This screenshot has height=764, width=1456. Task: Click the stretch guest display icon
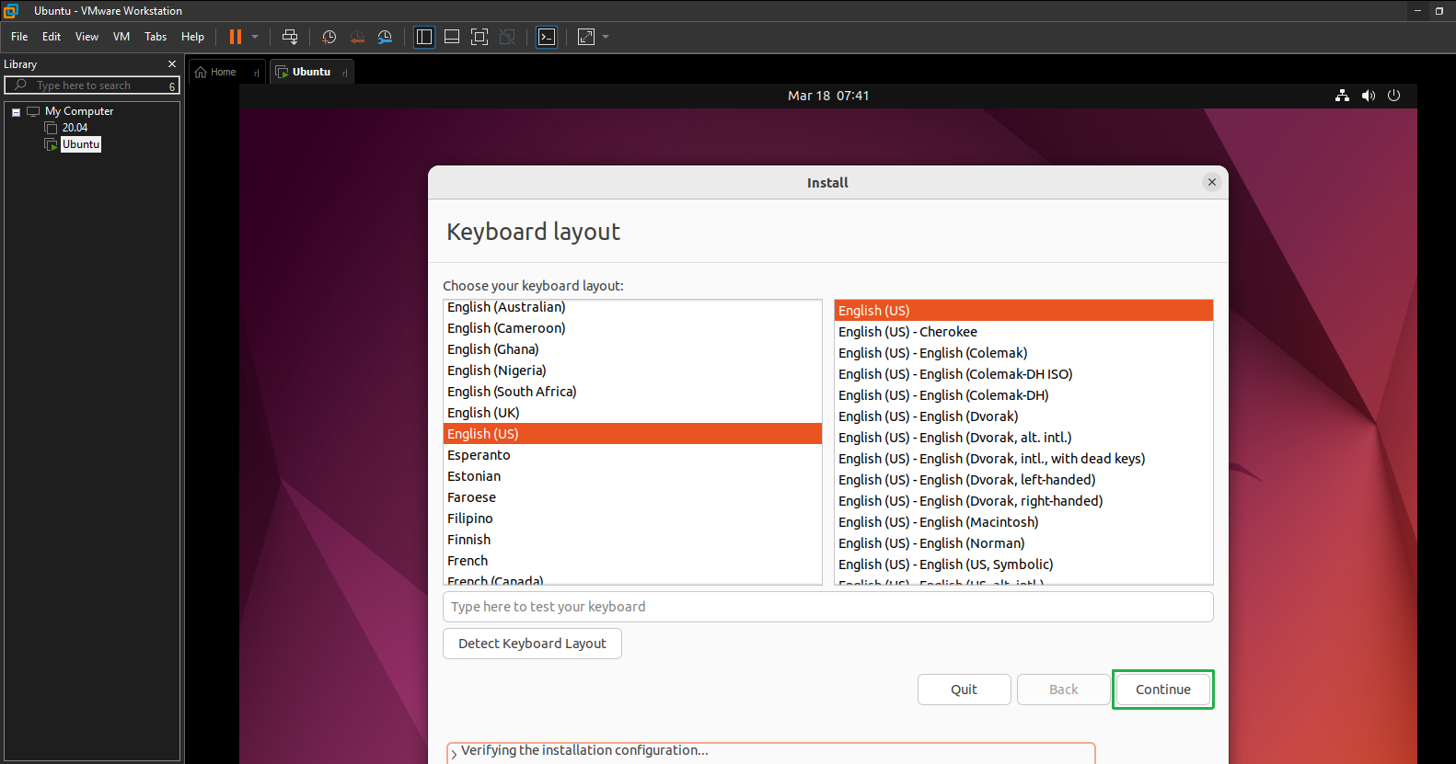click(586, 37)
